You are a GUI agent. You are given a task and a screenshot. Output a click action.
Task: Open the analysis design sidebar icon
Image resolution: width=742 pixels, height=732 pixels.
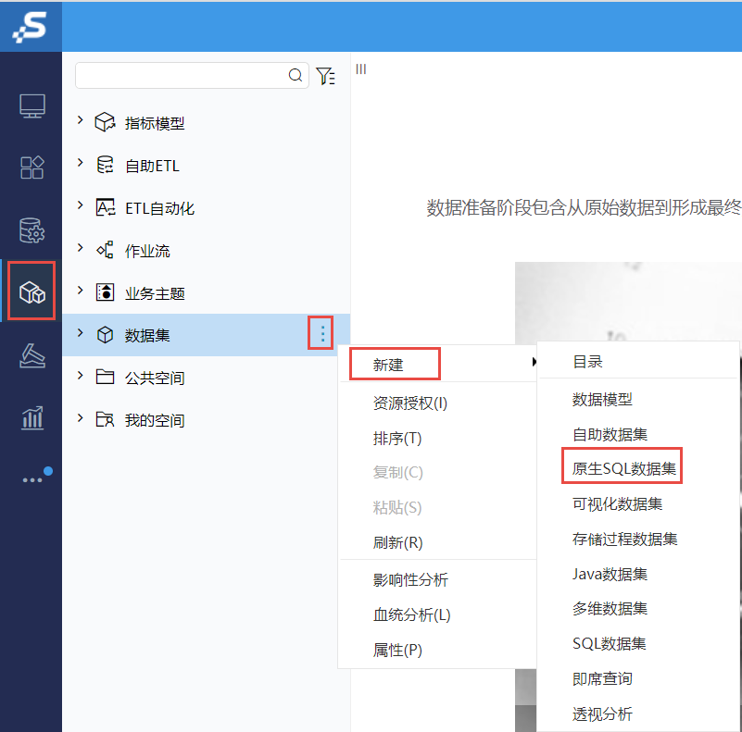coord(32,355)
